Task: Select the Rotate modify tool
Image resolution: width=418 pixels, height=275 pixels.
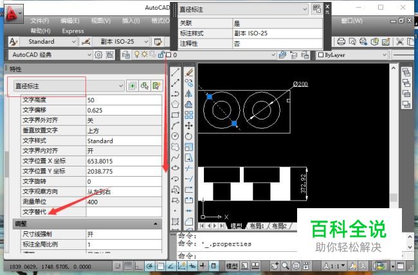Action: coord(189,136)
